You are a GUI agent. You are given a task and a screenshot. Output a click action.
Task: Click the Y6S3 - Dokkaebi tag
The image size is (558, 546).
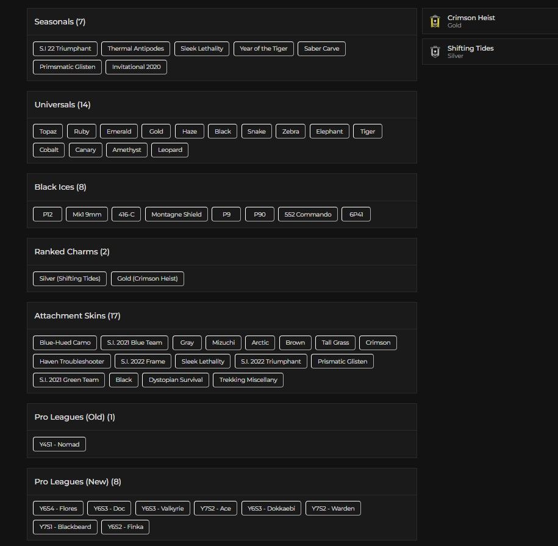[x=271, y=508]
